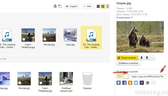Tick checkbox on Хлебные крошки.mp4

(x=62, y=83)
